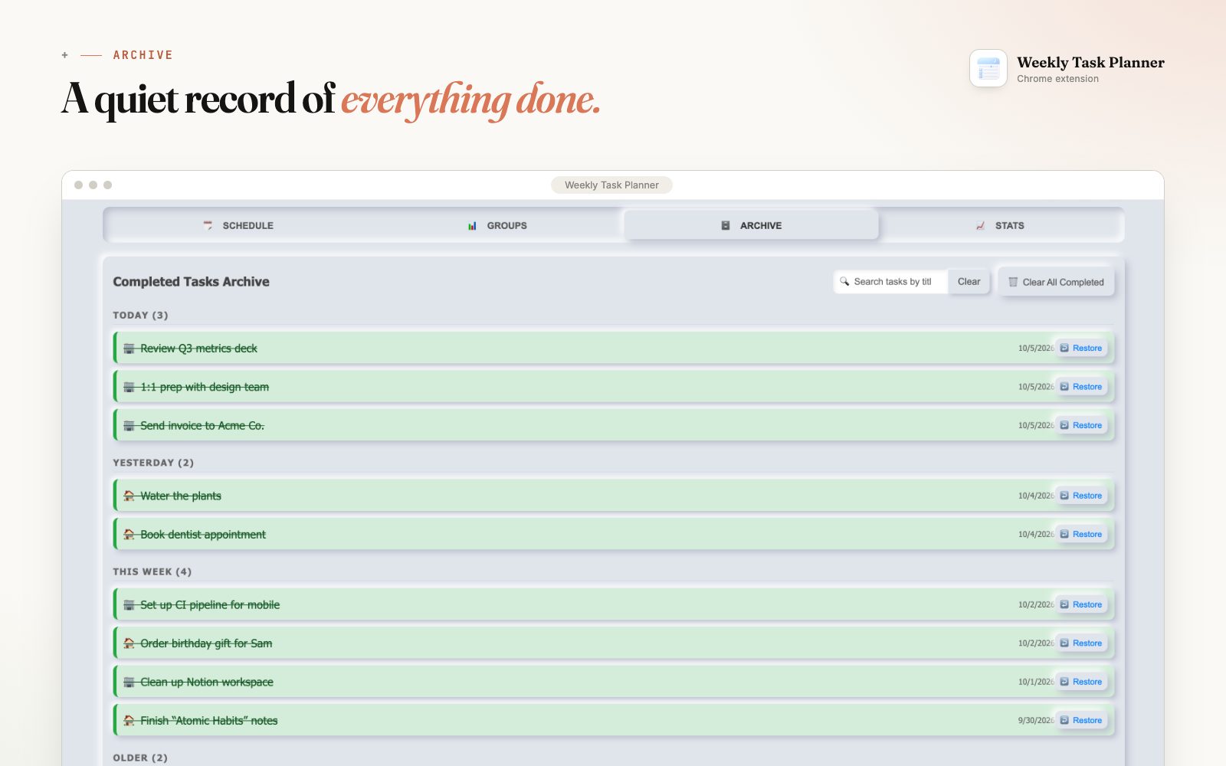Click the Clear button beside the search box
The image size is (1226, 766).
click(969, 282)
